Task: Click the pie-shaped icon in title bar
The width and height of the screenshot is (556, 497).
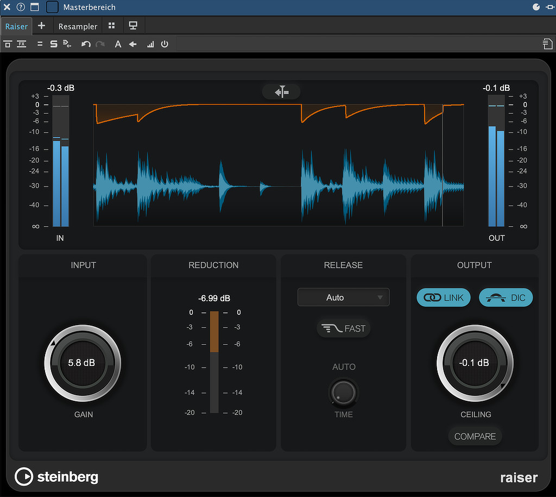Action: (x=536, y=7)
